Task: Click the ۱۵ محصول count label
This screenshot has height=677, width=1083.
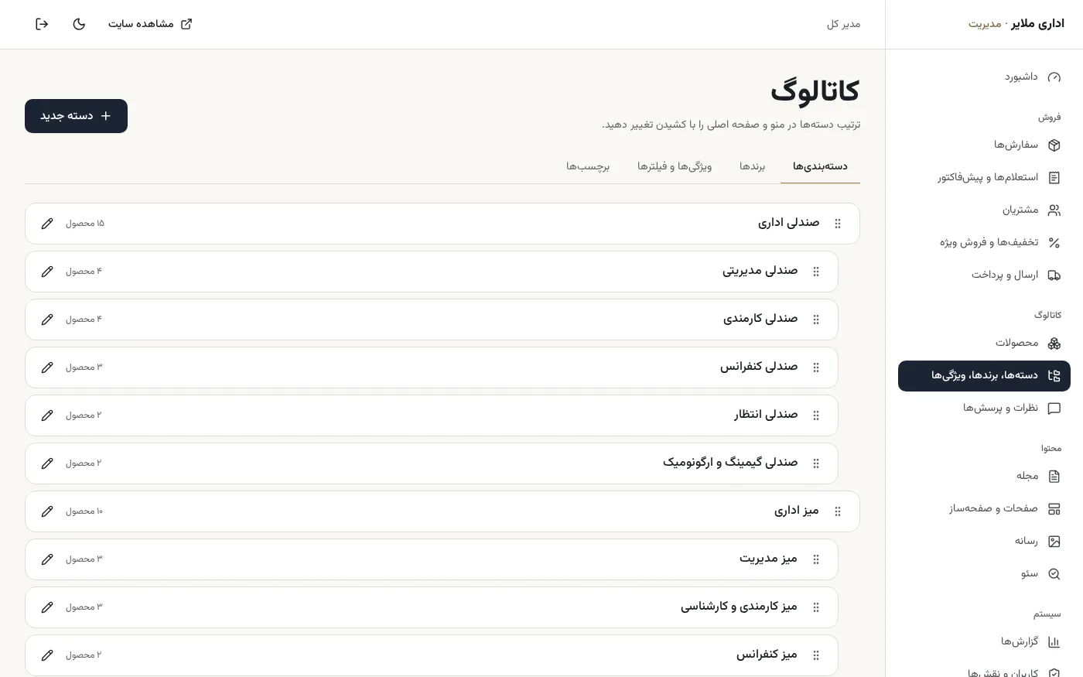Action: [85, 224]
